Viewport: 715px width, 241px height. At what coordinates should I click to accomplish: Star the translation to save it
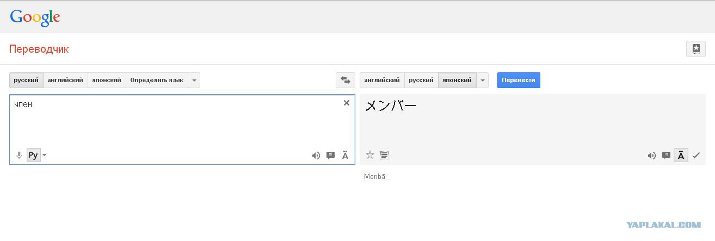[370, 155]
